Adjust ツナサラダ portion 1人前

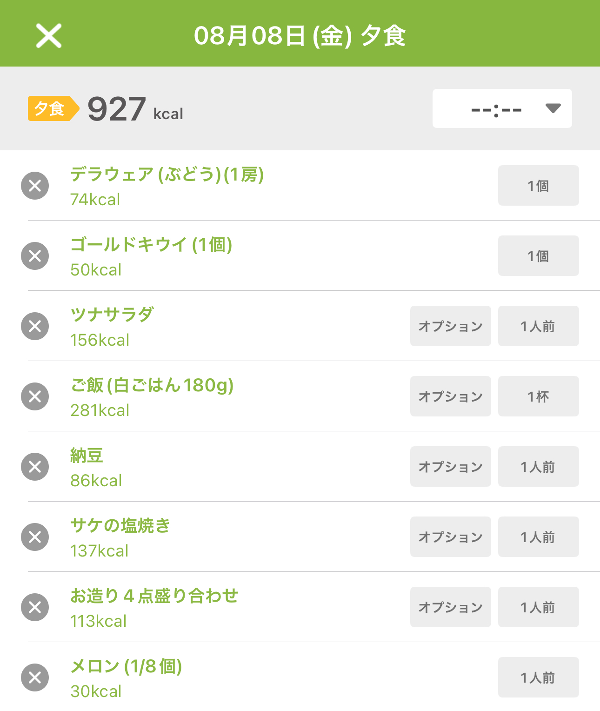point(539,326)
